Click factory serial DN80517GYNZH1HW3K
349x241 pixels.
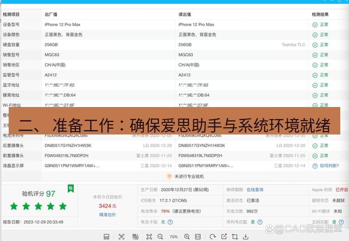click(68, 146)
